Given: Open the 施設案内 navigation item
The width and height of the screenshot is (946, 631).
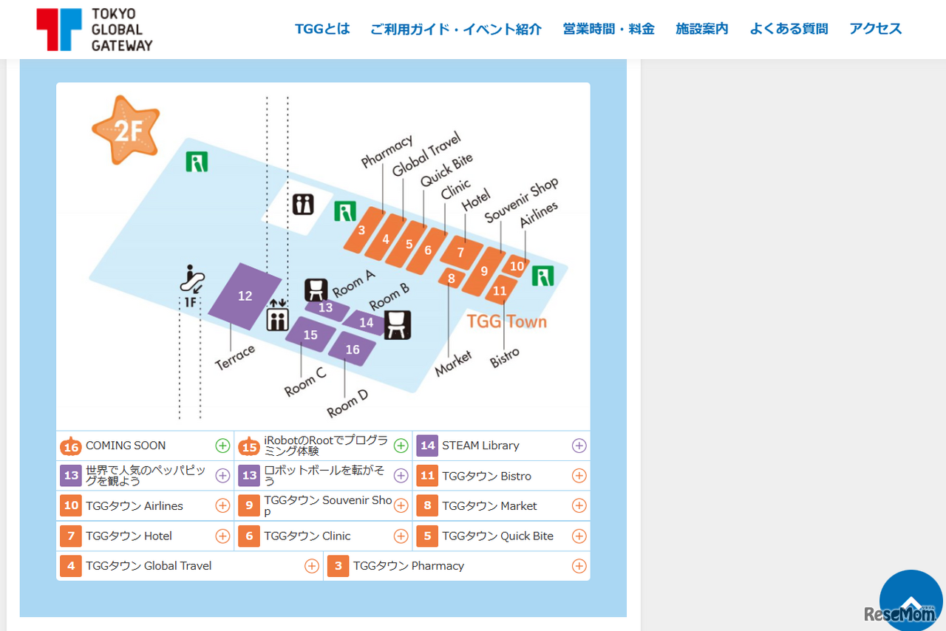Looking at the screenshot, I should pyautogui.click(x=702, y=29).
